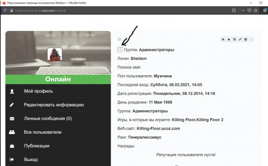Bookmark this page with star icon
The image size is (268, 166).
[x=255, y=10]
